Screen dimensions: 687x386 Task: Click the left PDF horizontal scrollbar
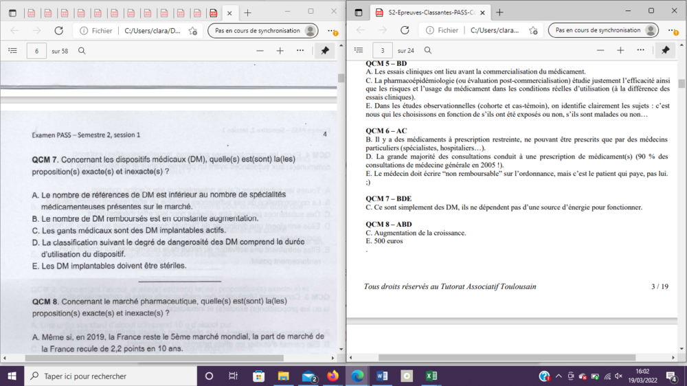tap(155, 358)
